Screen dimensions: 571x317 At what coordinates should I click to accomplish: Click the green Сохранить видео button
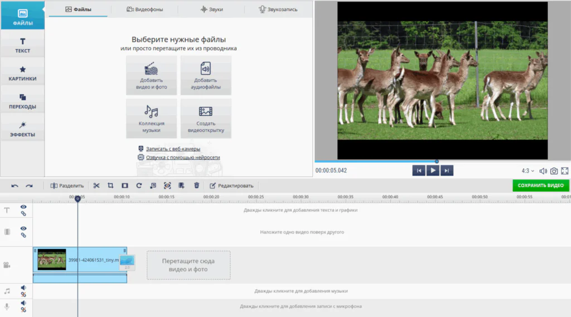click(x=540, y=186)
